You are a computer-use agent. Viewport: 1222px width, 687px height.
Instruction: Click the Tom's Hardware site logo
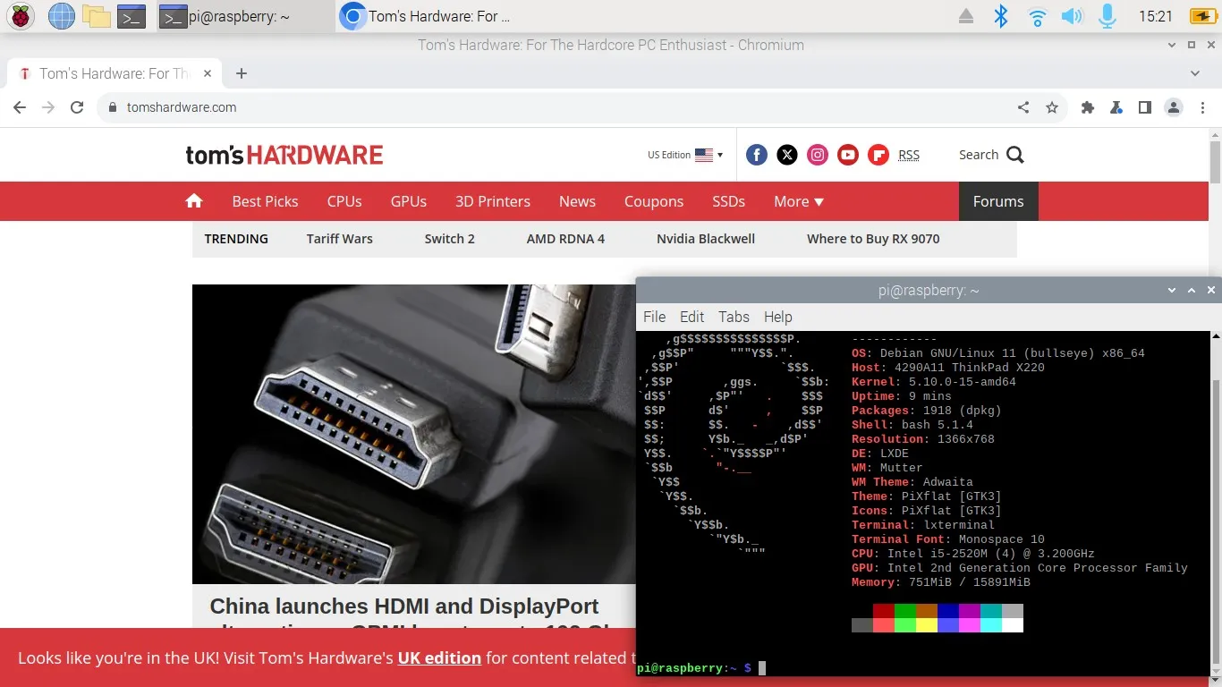tap(284, 155)
